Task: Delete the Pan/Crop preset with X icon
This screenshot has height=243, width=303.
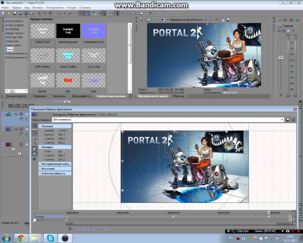Action: coord(293,120)
